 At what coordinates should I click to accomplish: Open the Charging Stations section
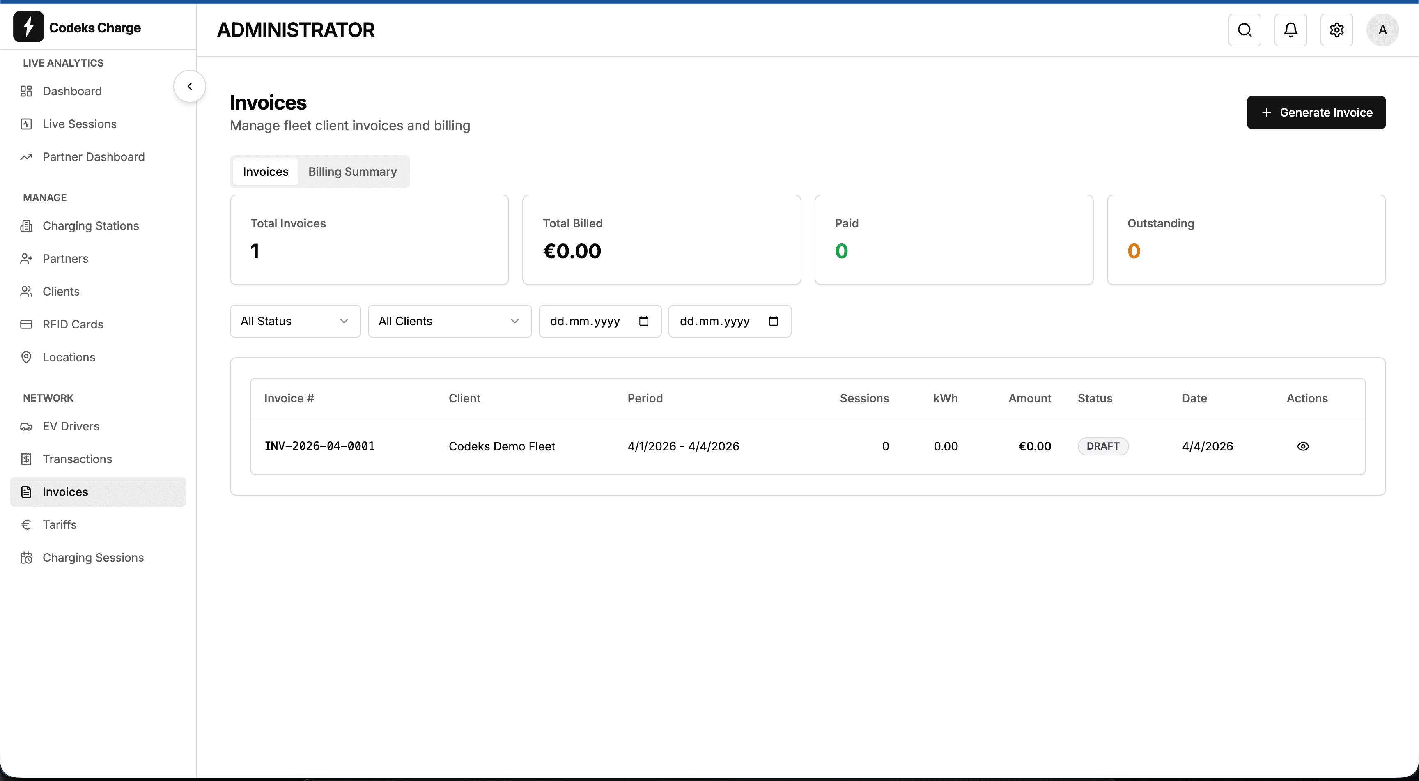[x=90, y=226]
